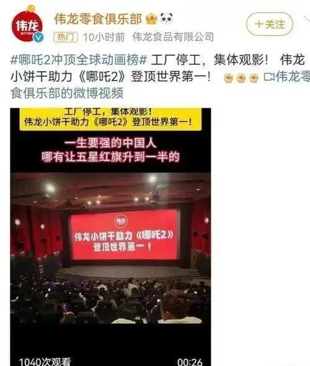
Task: Click the 1040次观看 view count
Action: tap(45, 361)
